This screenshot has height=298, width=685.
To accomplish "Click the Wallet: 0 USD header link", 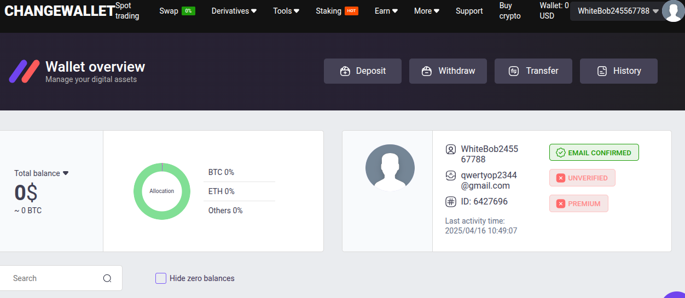I will click(x=554, y=11).
